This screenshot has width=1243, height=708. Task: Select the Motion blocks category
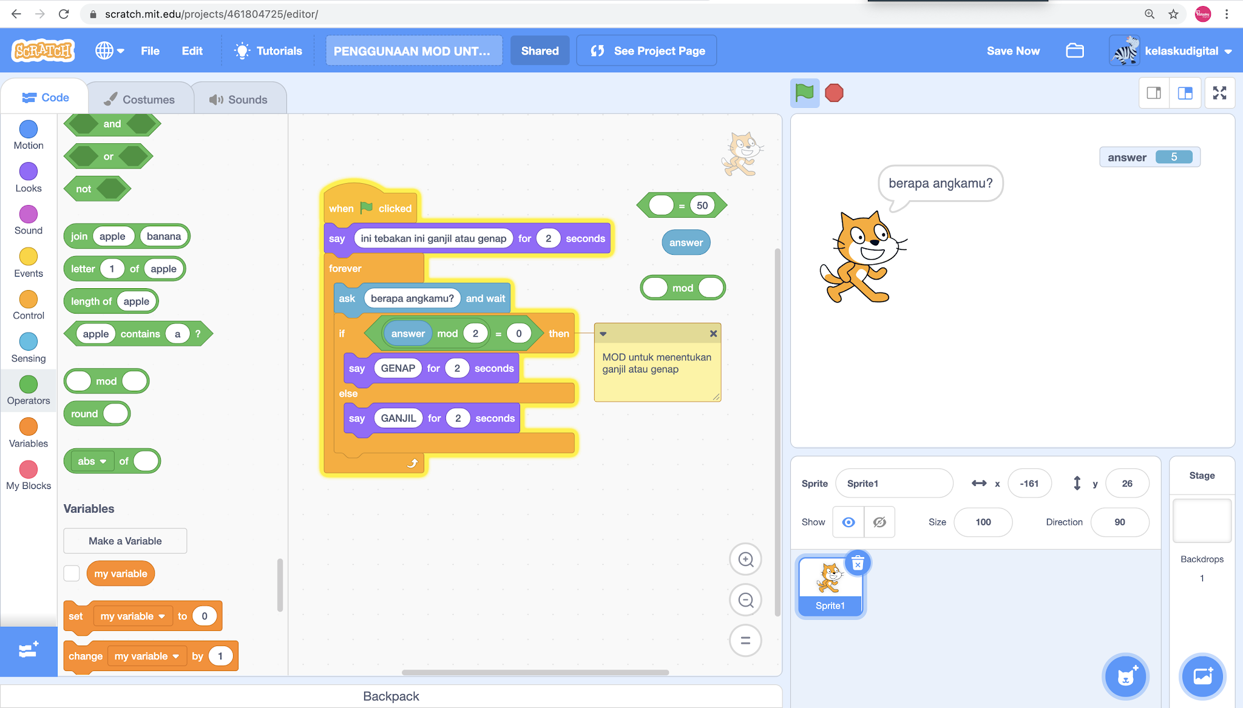click(28, 133)
